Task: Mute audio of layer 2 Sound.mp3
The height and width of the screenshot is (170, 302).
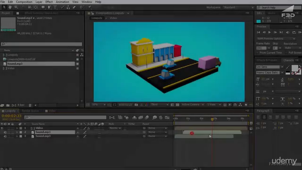Action: (5, 132)
